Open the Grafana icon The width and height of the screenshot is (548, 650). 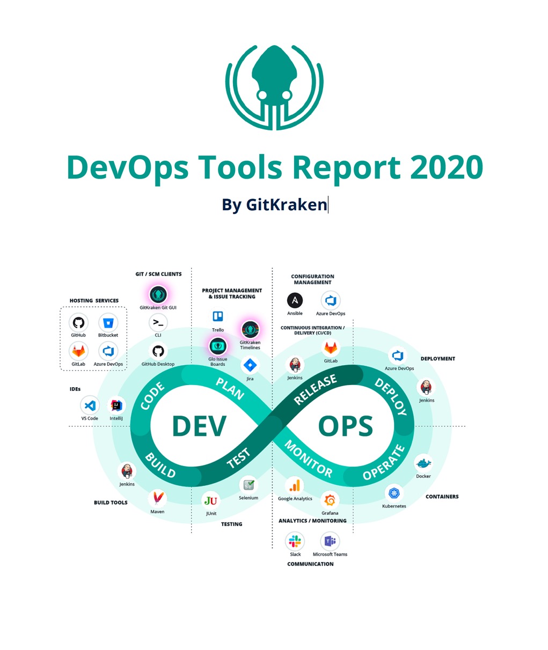pos(330,500)
